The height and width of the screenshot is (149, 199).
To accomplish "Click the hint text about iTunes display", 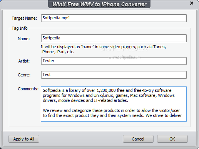I will click(x=103, y=49).
